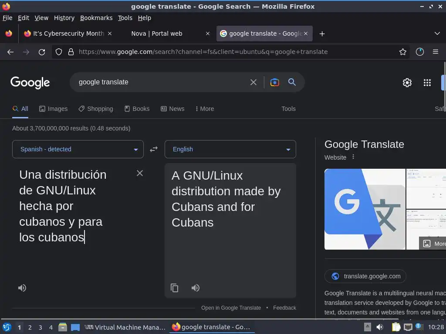Open a new browser tab
The height and width of the screenshot is (334, 446).
[x=322, y=34]
